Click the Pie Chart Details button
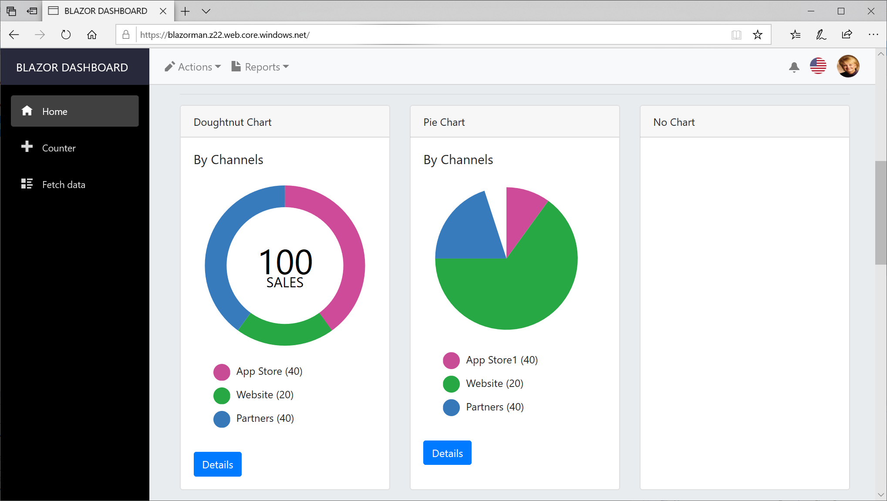The image size is (887, 501). (447, 453)
